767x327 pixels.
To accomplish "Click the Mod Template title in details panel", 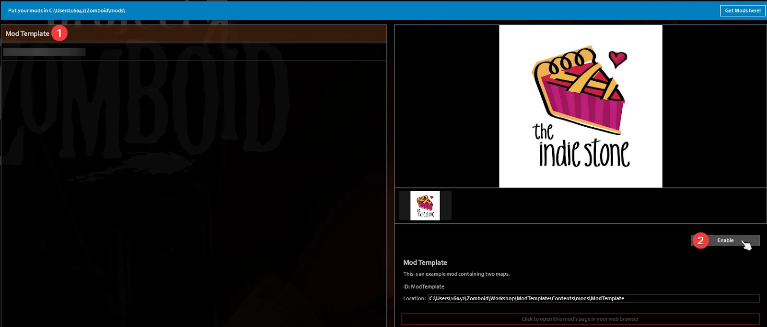I will (x=425, y=262).
